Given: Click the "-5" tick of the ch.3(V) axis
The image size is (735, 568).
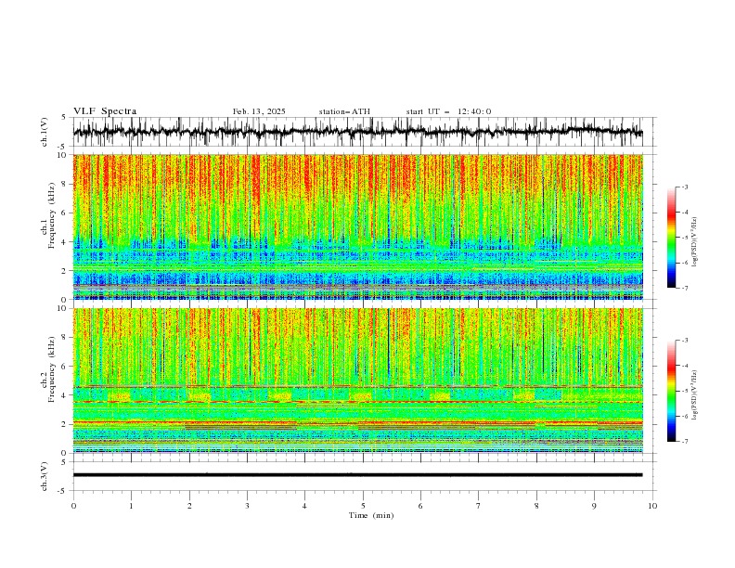Looking at the screenshot, I should point(63,491).
